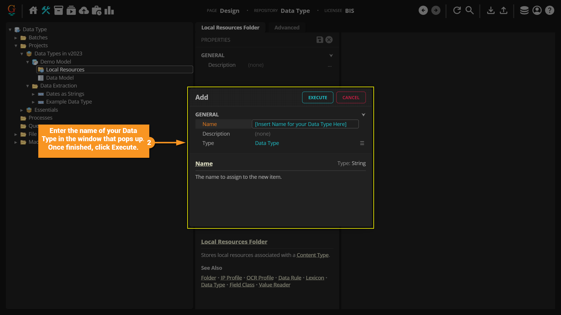561x315 pixels.
Task: Expand the Dates as Strings node
Action: tap(33, 94)
